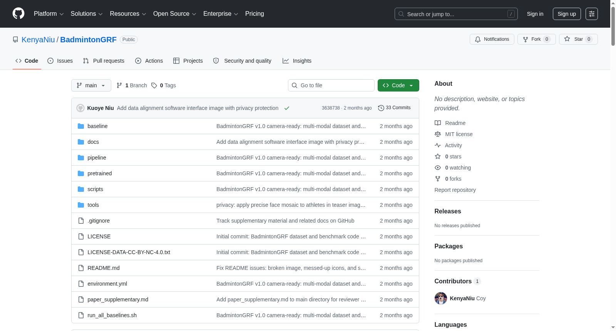Screen dimensions: 616x331
Task: Select the Code tab
Action: pyautogui.click(x=27, y=61)
